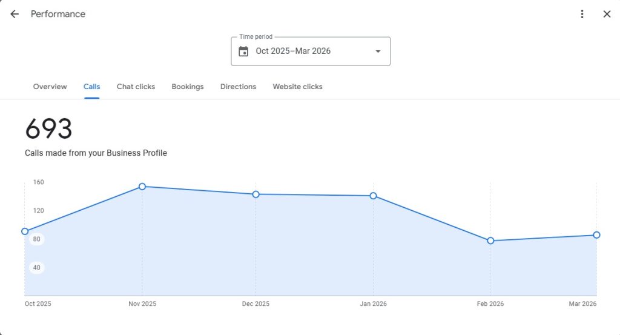Select the Mar 2026 data point
Screen dimensions: 620x335
coord(596,235)
